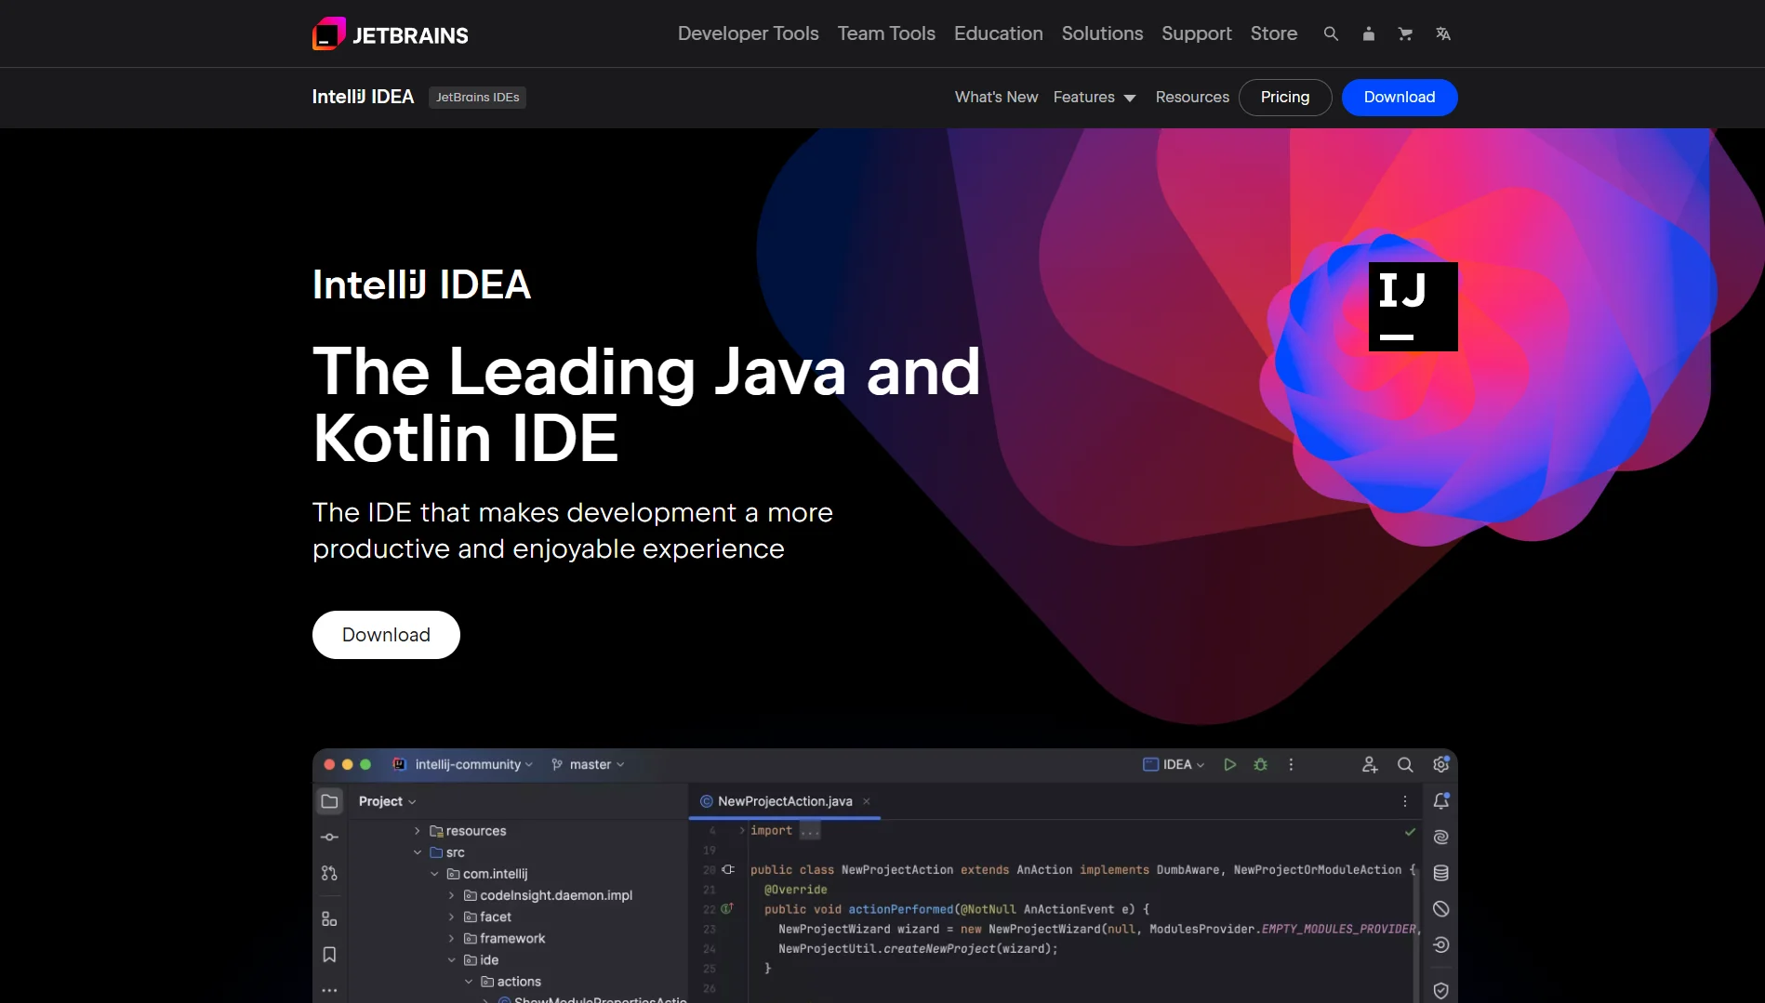Click the JetBrains IDEs badge
Image resolution: width=1765 pixels, height=1003 pixels.
tap(477, 97)
